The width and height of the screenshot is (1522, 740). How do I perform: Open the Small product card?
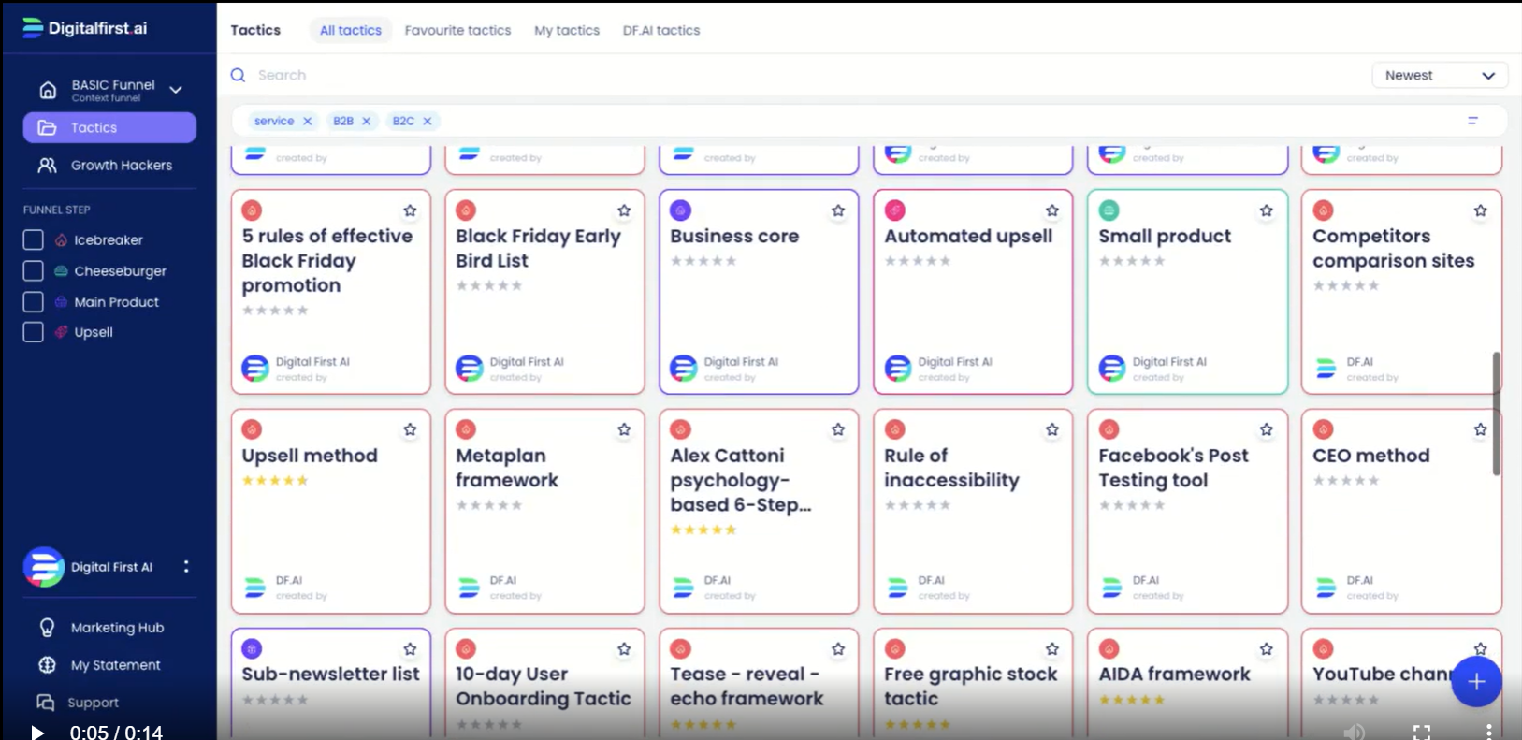pyautogui.click(x=1187, y=292)
